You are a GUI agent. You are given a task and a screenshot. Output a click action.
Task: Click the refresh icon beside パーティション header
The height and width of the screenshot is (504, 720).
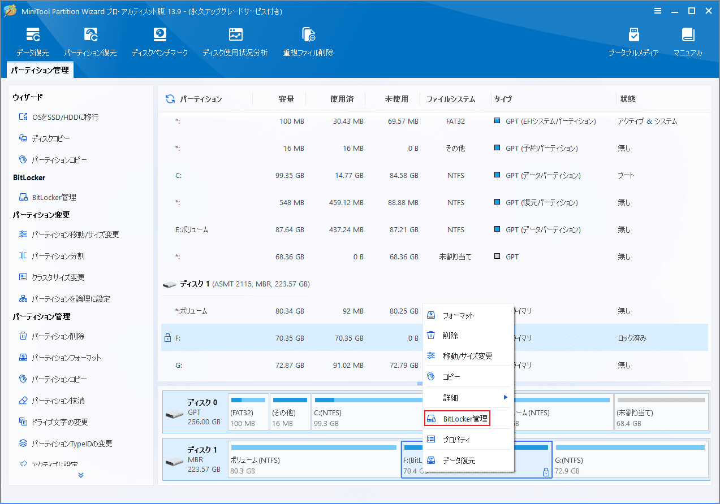(x=170, y=99)
